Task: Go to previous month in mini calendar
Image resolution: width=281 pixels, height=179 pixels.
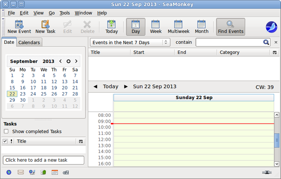Action: pyautogui.click(x=61, y=61)
